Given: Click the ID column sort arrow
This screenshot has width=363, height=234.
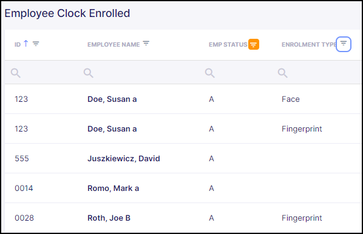Looking at the screenshot, I should coord(26,44).
